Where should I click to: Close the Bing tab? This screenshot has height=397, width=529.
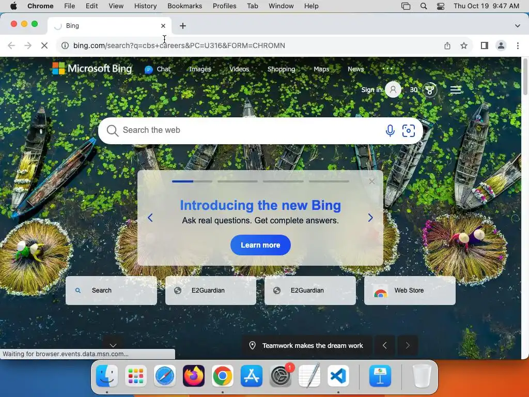pos(163,26)
